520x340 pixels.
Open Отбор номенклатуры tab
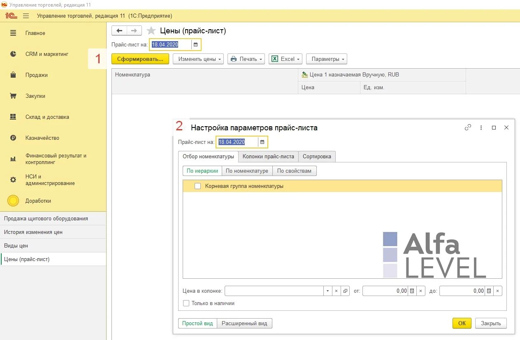(208, 156)
